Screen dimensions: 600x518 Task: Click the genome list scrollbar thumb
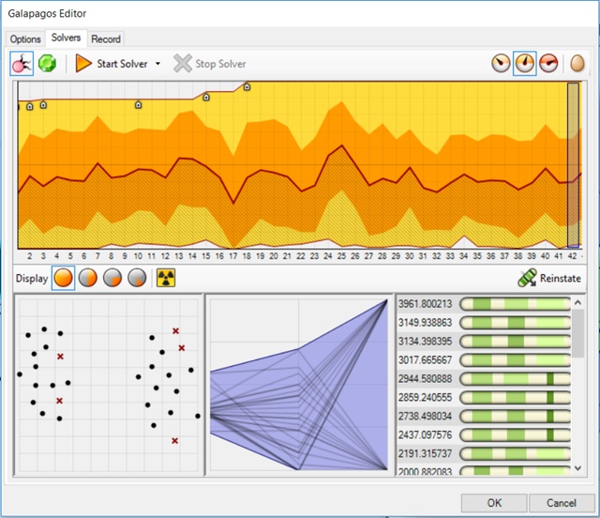577,334
